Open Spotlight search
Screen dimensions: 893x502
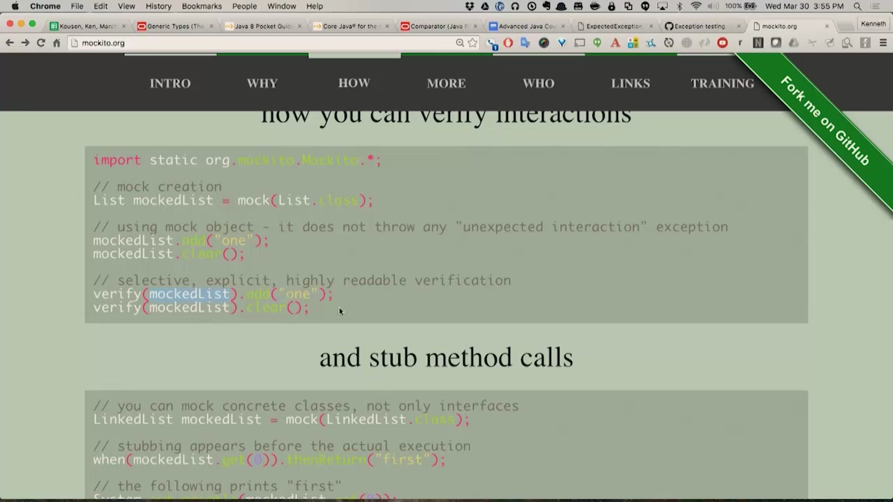[857, 6]
